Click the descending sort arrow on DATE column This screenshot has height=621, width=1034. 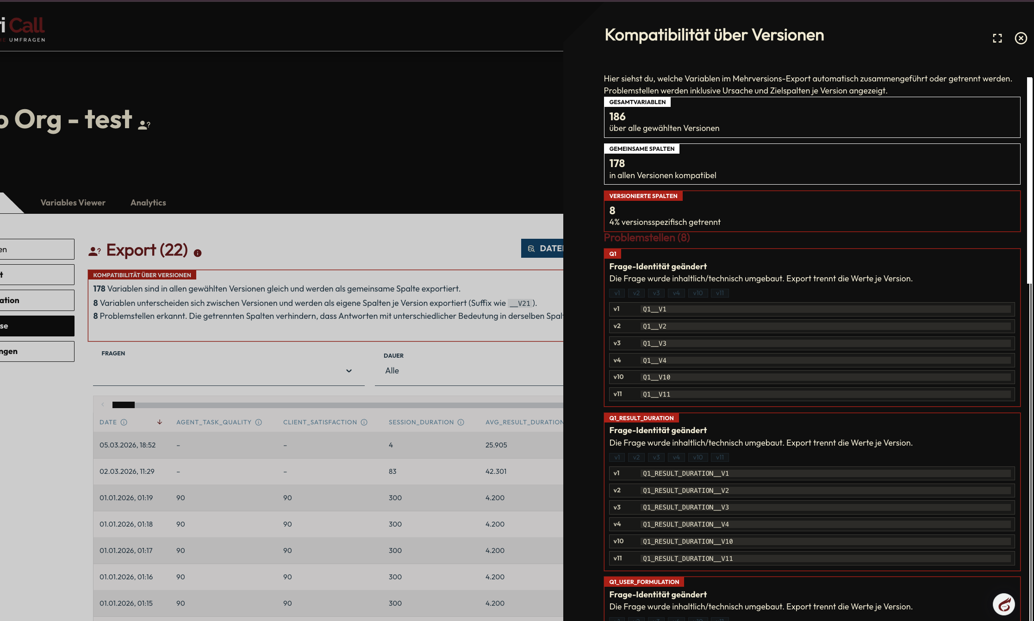pyautogui.click(x=160, y=422)
